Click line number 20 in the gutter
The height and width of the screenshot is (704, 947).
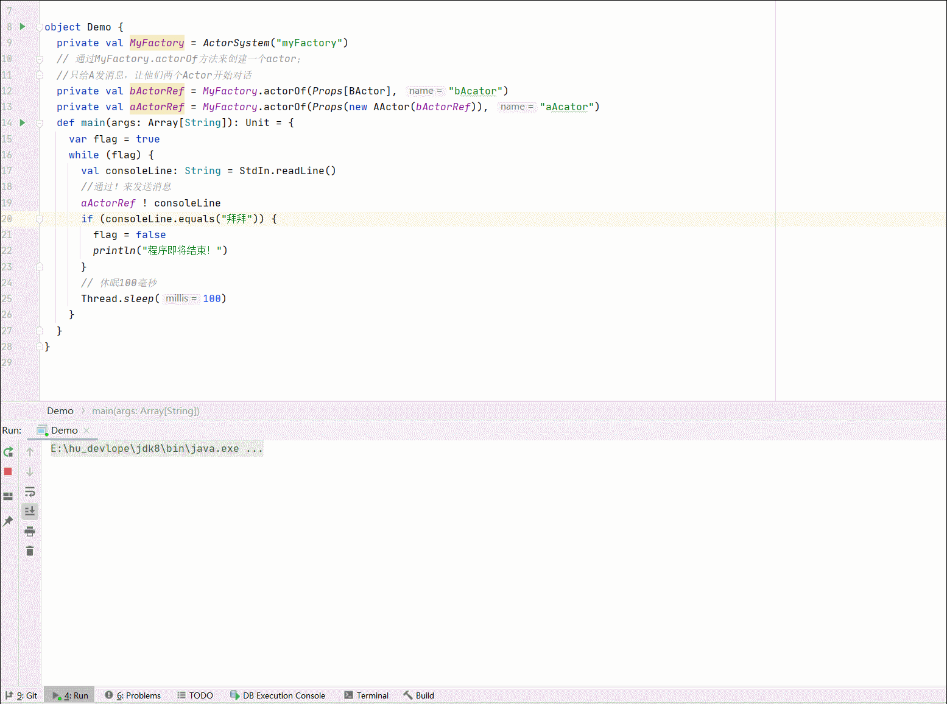[7, 219]
